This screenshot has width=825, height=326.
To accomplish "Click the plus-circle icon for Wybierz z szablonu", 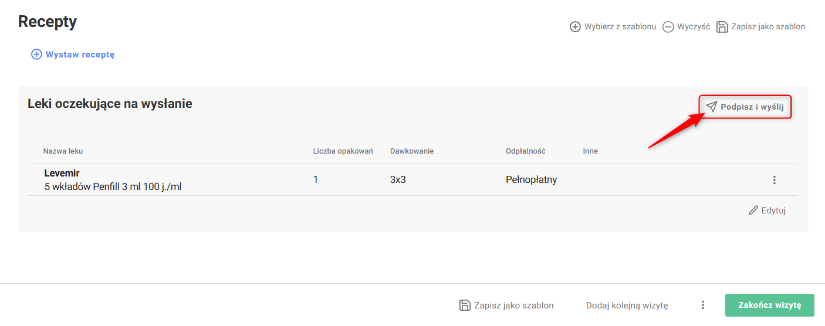I will [576, 27].
